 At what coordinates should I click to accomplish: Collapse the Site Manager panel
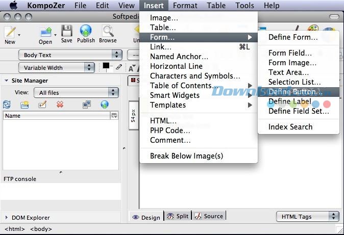coord(7,81)
